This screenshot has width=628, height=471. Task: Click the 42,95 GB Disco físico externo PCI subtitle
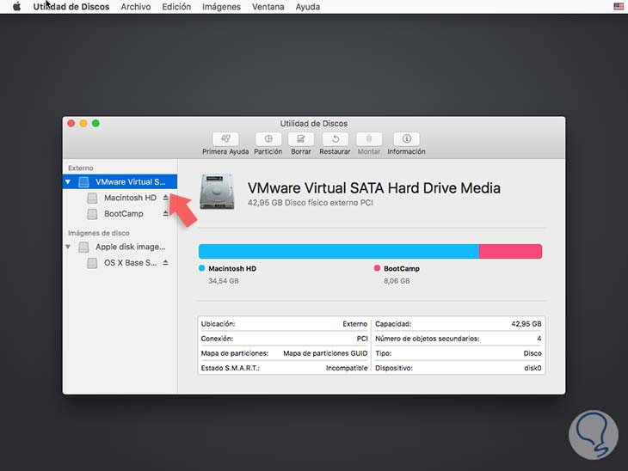[311, 203]
